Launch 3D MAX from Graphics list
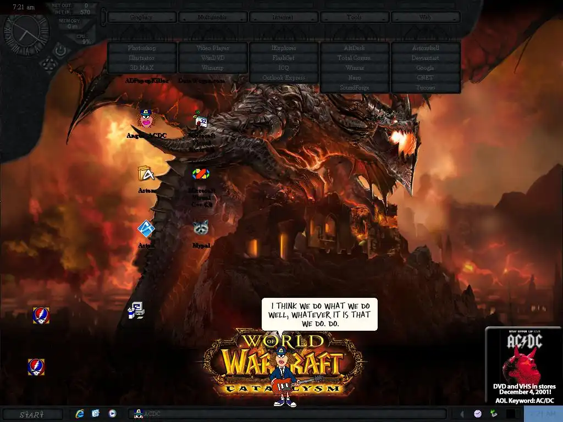 tap(142, 68)
